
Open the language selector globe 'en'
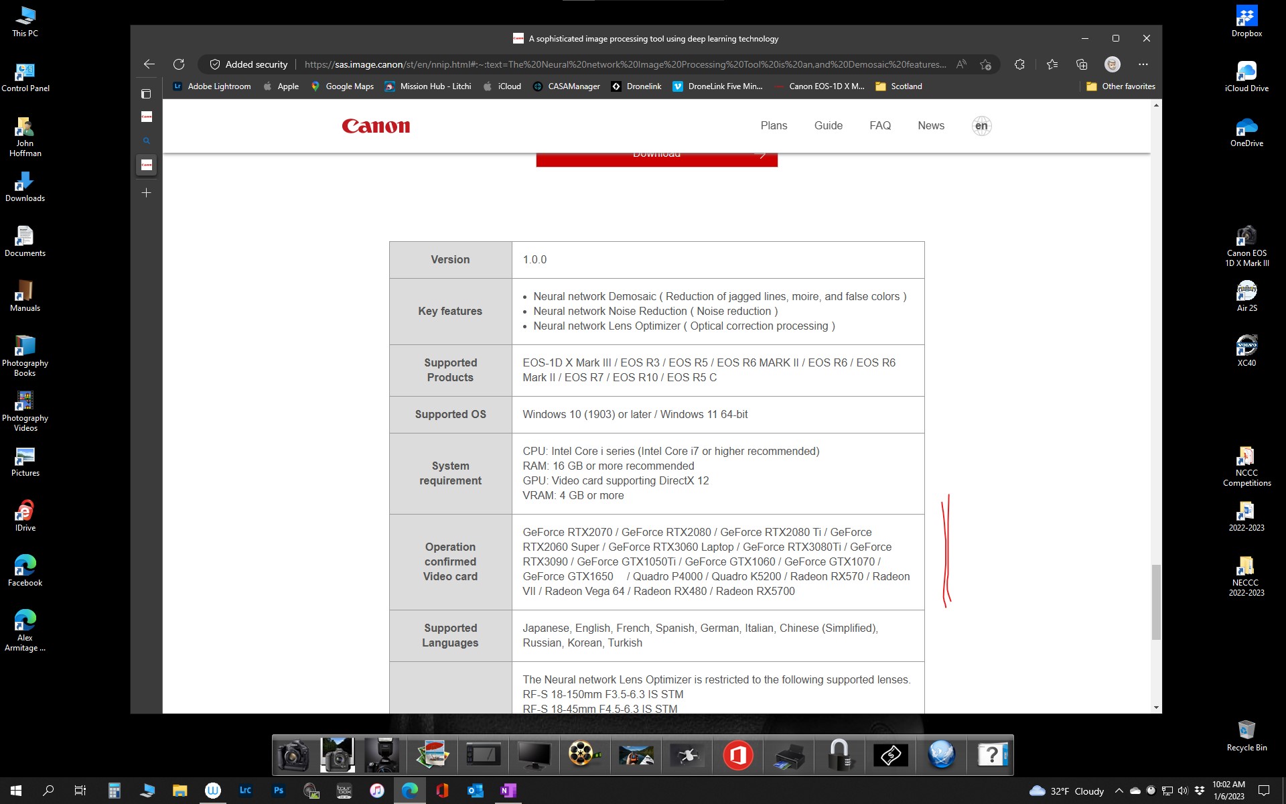981,126
